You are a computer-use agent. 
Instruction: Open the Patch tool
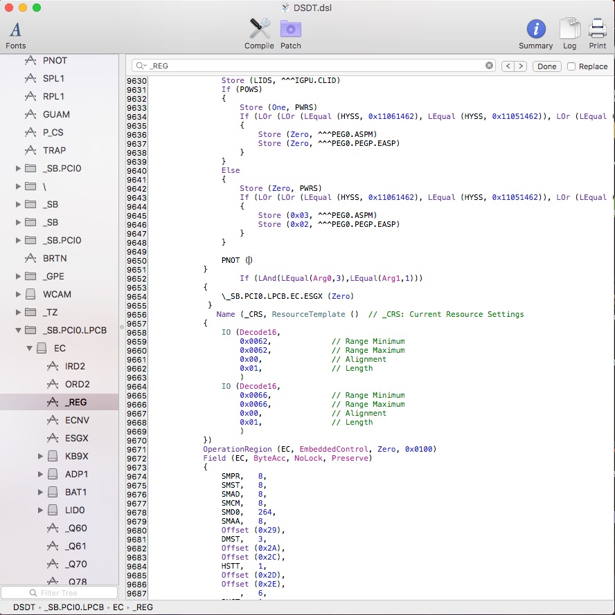tap(290, 33)
